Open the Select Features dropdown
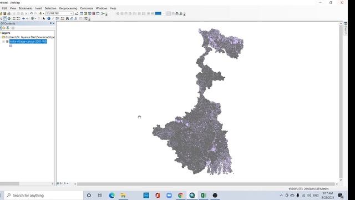355x200 pixels. tap(35, 18)
